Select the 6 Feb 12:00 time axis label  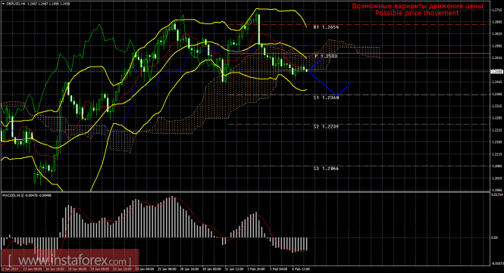(x=300, y=269)
